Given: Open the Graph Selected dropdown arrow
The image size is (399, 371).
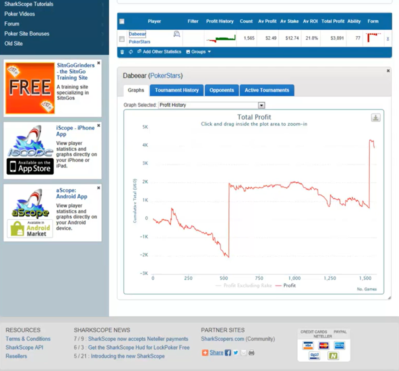Looking at the screenshot, I should (x=261, y=105).
